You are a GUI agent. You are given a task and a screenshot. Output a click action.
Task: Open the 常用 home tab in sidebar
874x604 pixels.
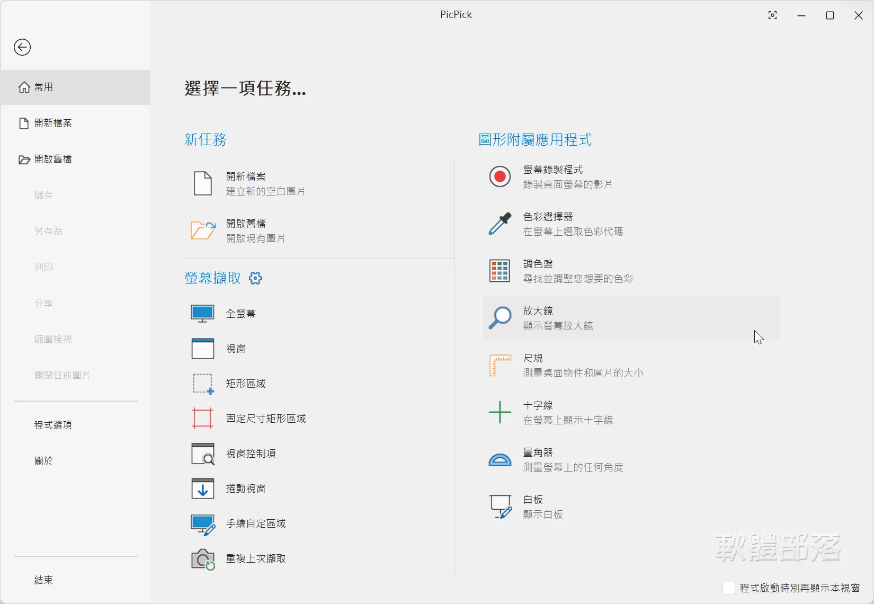(x=76, y=87)
